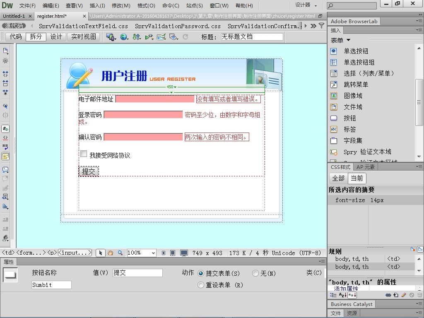Open the Multiscreen preview icon
The image size is (424, 318).
(111, 36)
